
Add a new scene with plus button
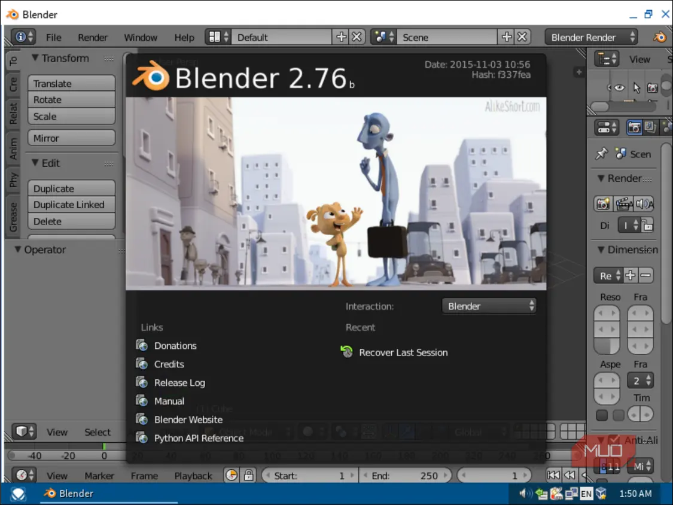tap(507, 37)
